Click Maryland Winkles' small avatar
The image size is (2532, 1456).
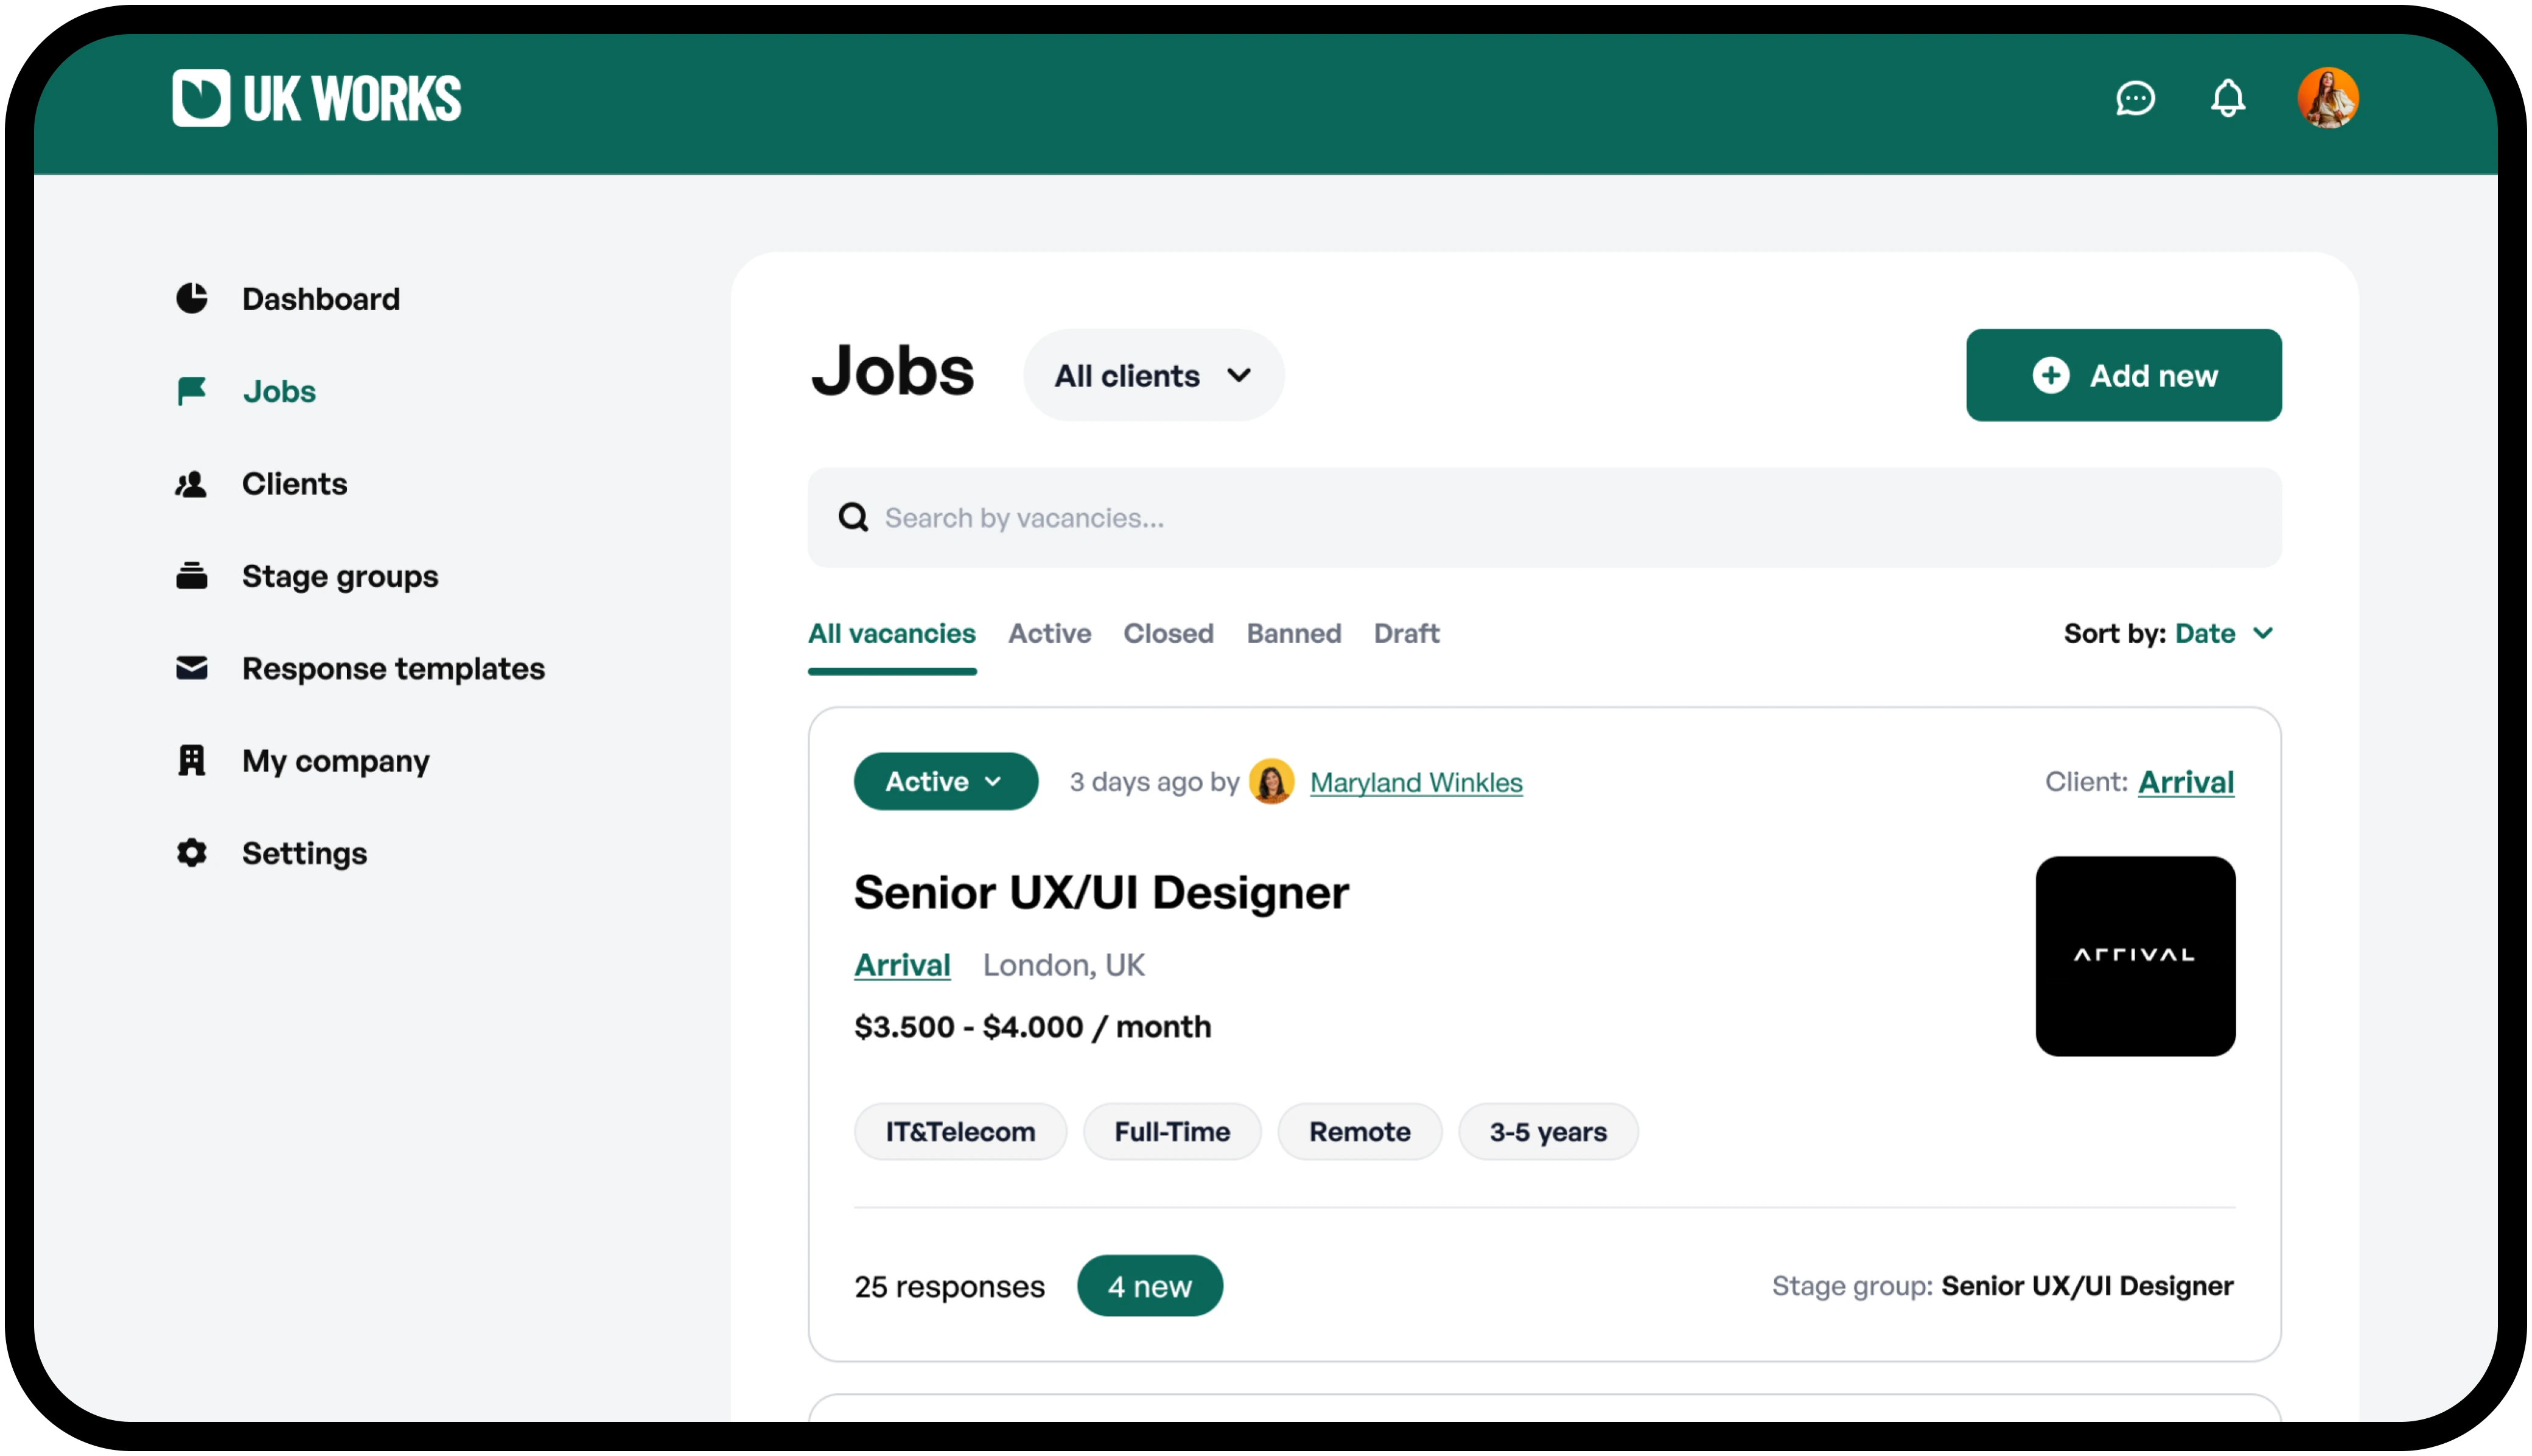(x=1271, y=782)
